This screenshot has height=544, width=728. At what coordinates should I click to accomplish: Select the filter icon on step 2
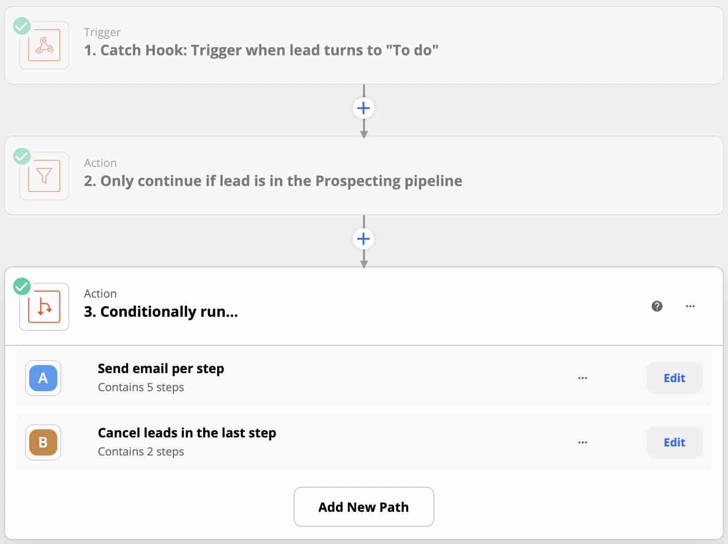44,176
